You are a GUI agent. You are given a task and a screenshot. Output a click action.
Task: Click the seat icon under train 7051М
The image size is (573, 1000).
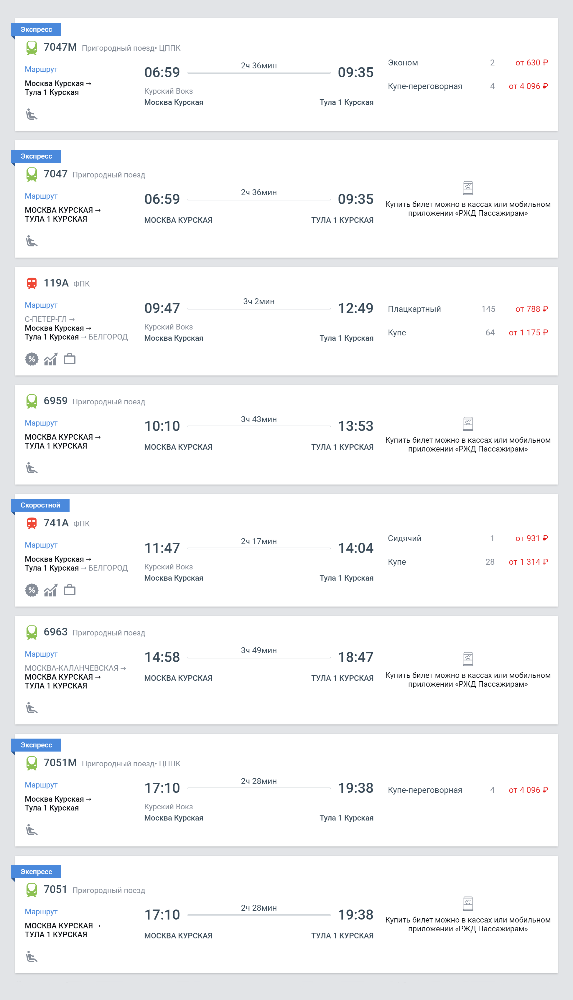click(32, 830)
